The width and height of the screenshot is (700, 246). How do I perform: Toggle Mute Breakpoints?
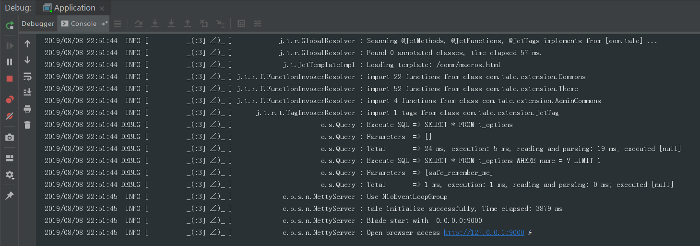point(10,116)
